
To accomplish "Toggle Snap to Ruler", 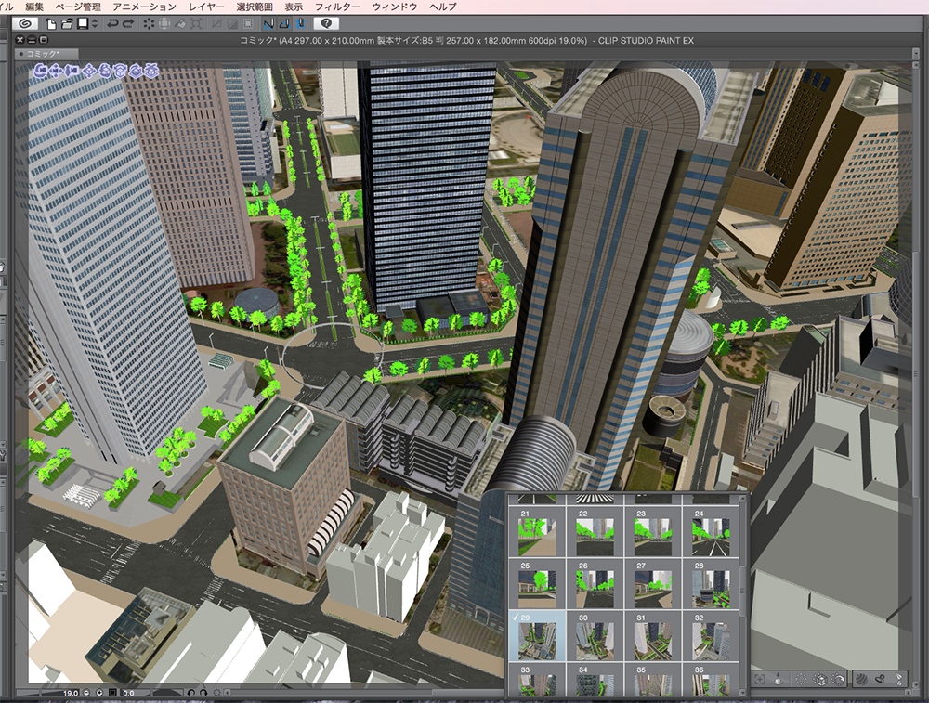I will click(269, 24).
